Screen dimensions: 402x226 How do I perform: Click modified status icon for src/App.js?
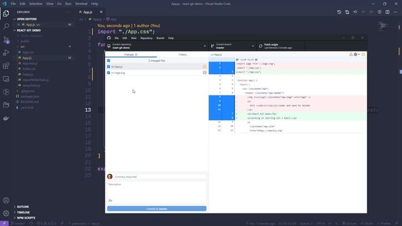click(x=205, y=67)
